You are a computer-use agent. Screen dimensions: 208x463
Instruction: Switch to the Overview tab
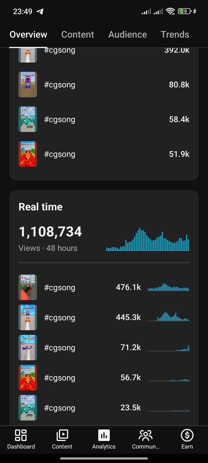click(28, 34)
